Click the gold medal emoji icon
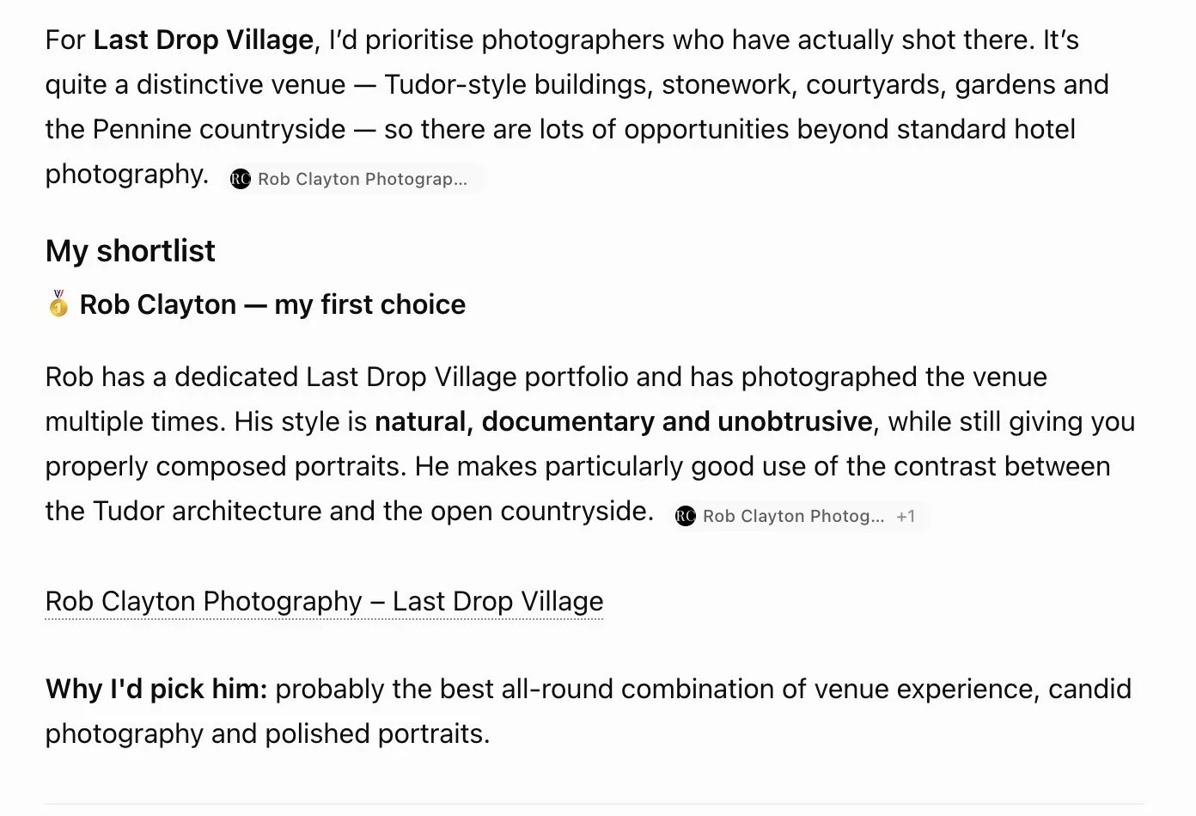The image size is (1196, 816). pyautogui.click(x=58, y=304)
